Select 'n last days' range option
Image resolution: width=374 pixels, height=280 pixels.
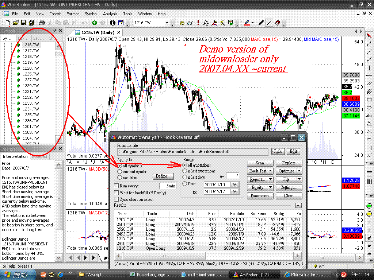tap(184, 177)
